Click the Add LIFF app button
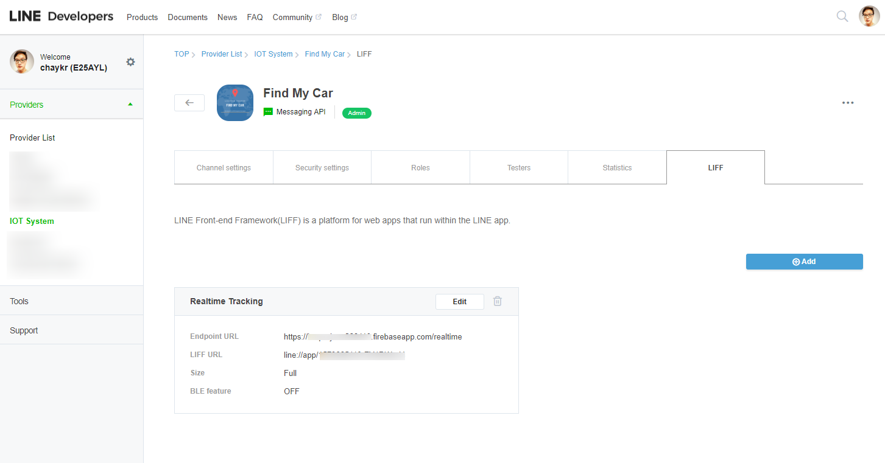This screenshot has width=885, height=463. click(x=804, y=262)
